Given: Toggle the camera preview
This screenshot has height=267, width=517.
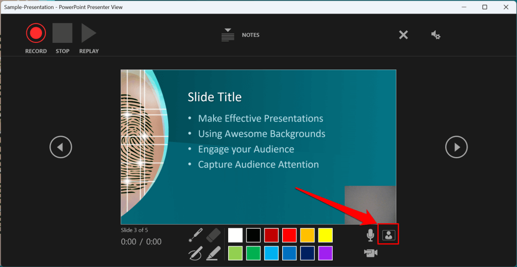Looking at the screenshot, I should tap(388, 235).
